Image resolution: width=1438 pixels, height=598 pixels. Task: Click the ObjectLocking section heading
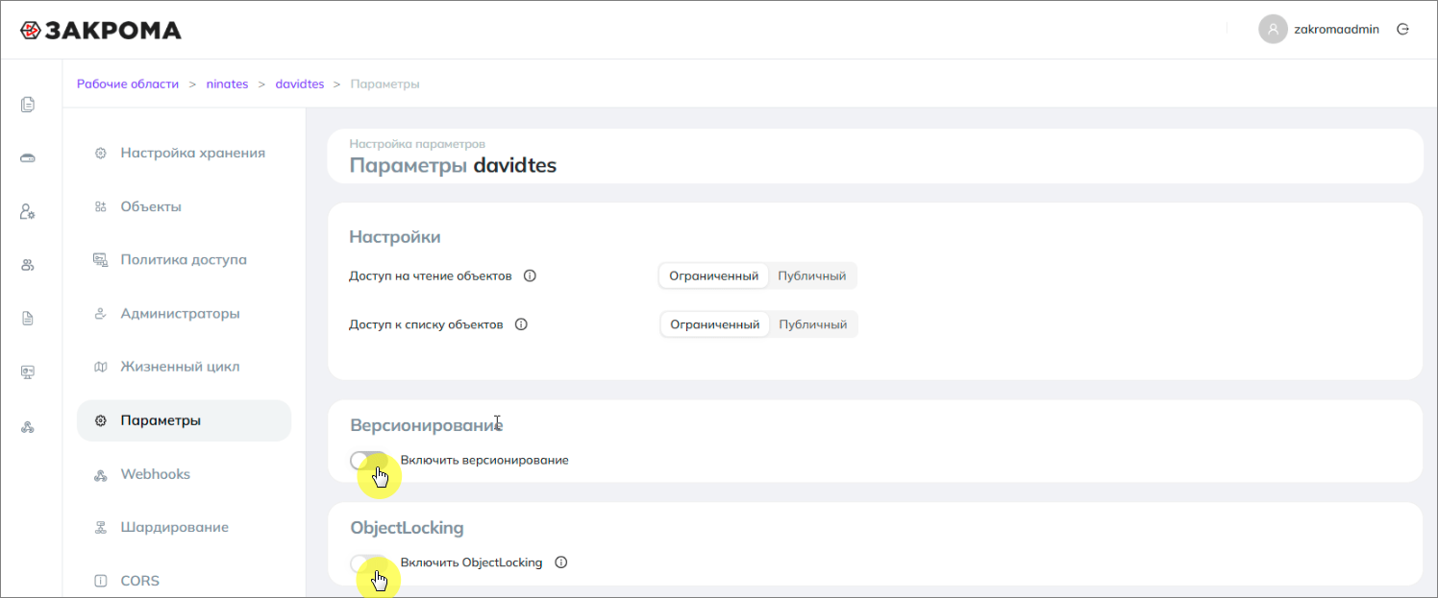tap(407, 527)
